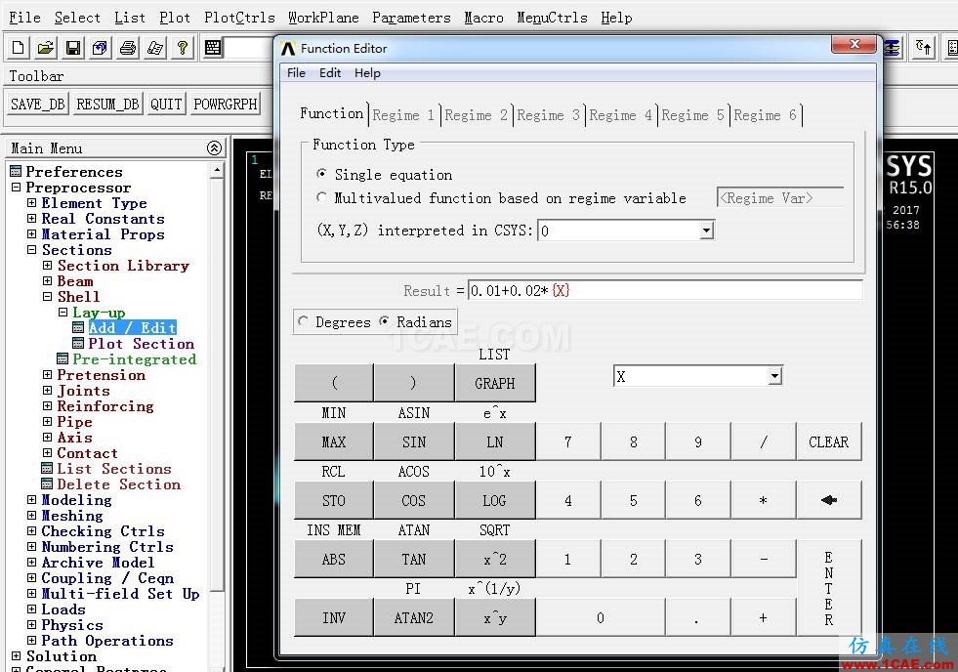Screen dimensions: 958x672
Task: Click the Raise Hidden icon beside command input
Action: coord(213,48)
